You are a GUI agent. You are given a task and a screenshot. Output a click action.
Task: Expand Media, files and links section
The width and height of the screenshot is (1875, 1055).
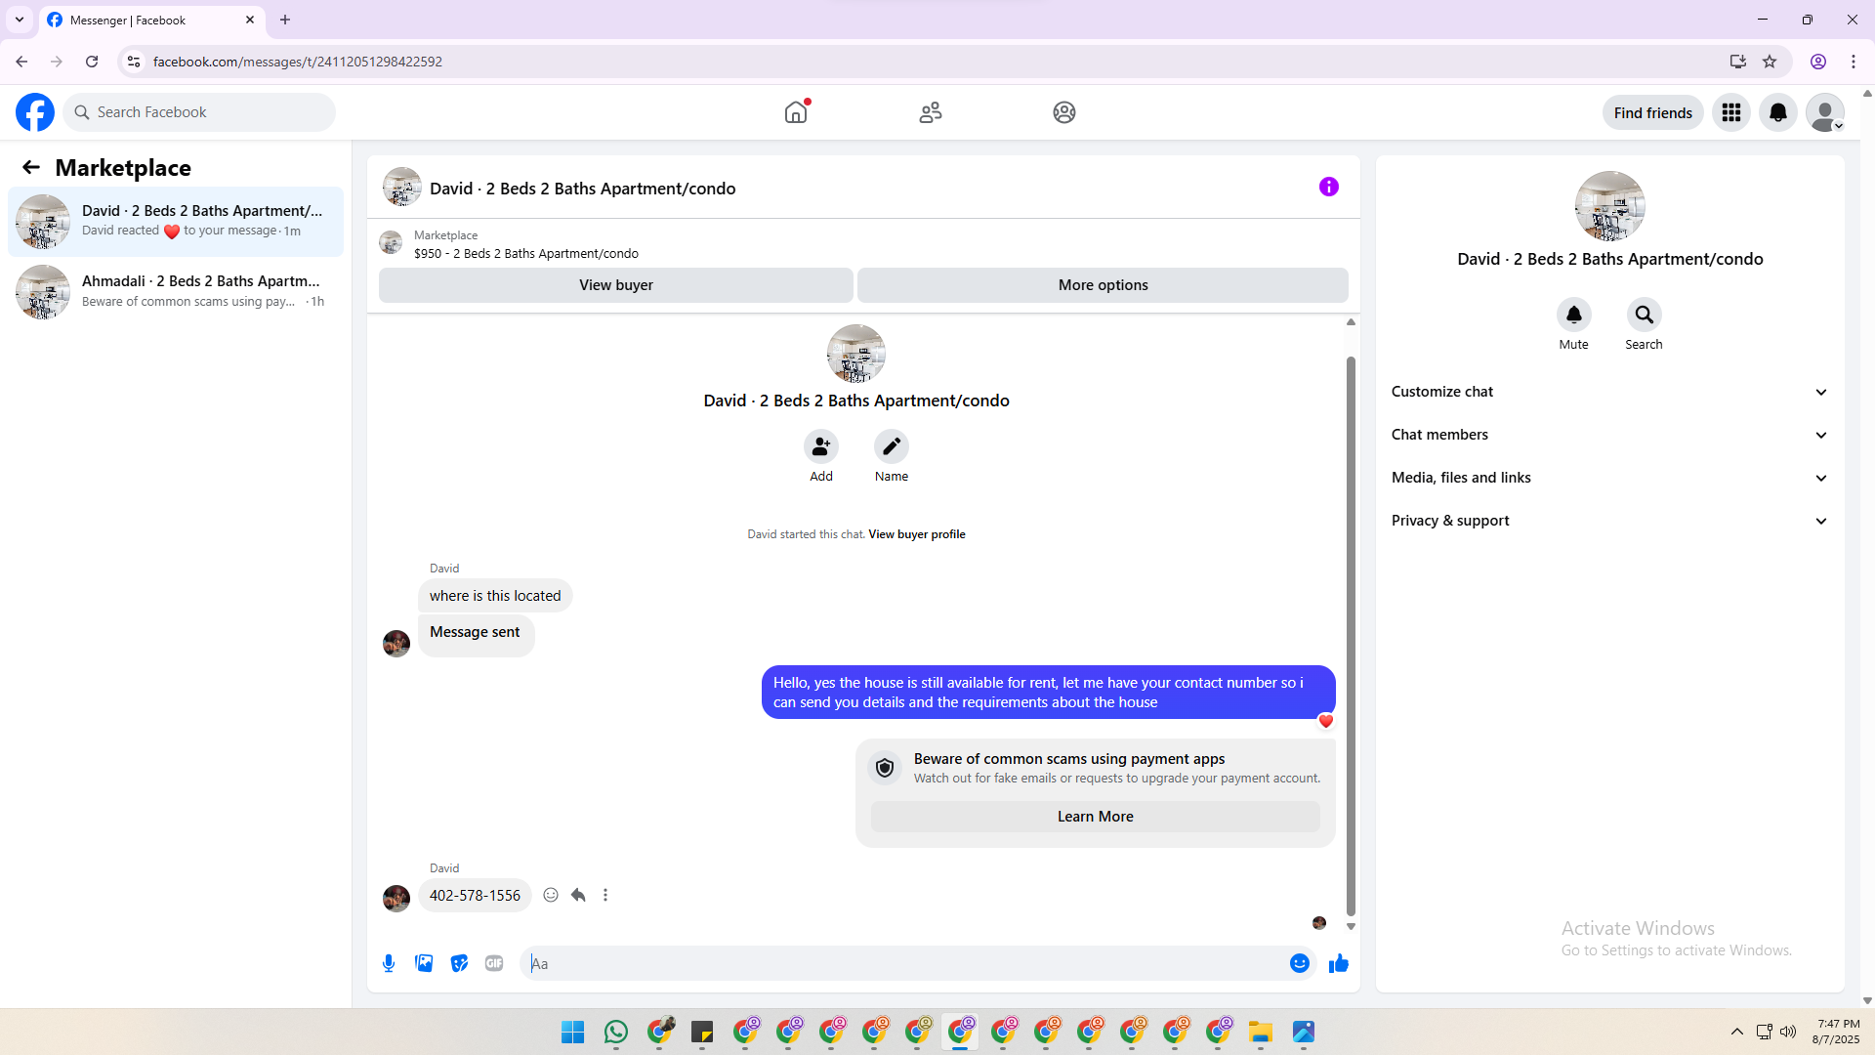tap(1610, 478)
